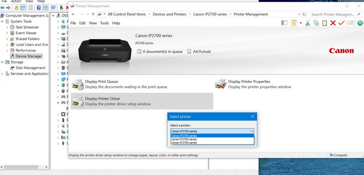The image size is (364, 175).
Task: Click All Control Panel Items breadcrumb
Action: click(x=127, y=14)
